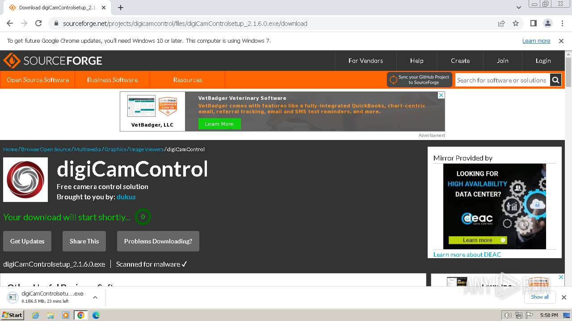Click the Windows Start button

[x=13, y=315]
